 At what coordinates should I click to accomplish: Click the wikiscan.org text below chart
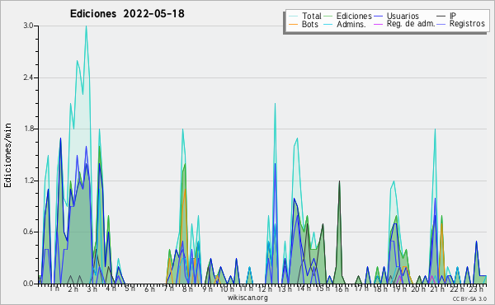coord(247,298)
